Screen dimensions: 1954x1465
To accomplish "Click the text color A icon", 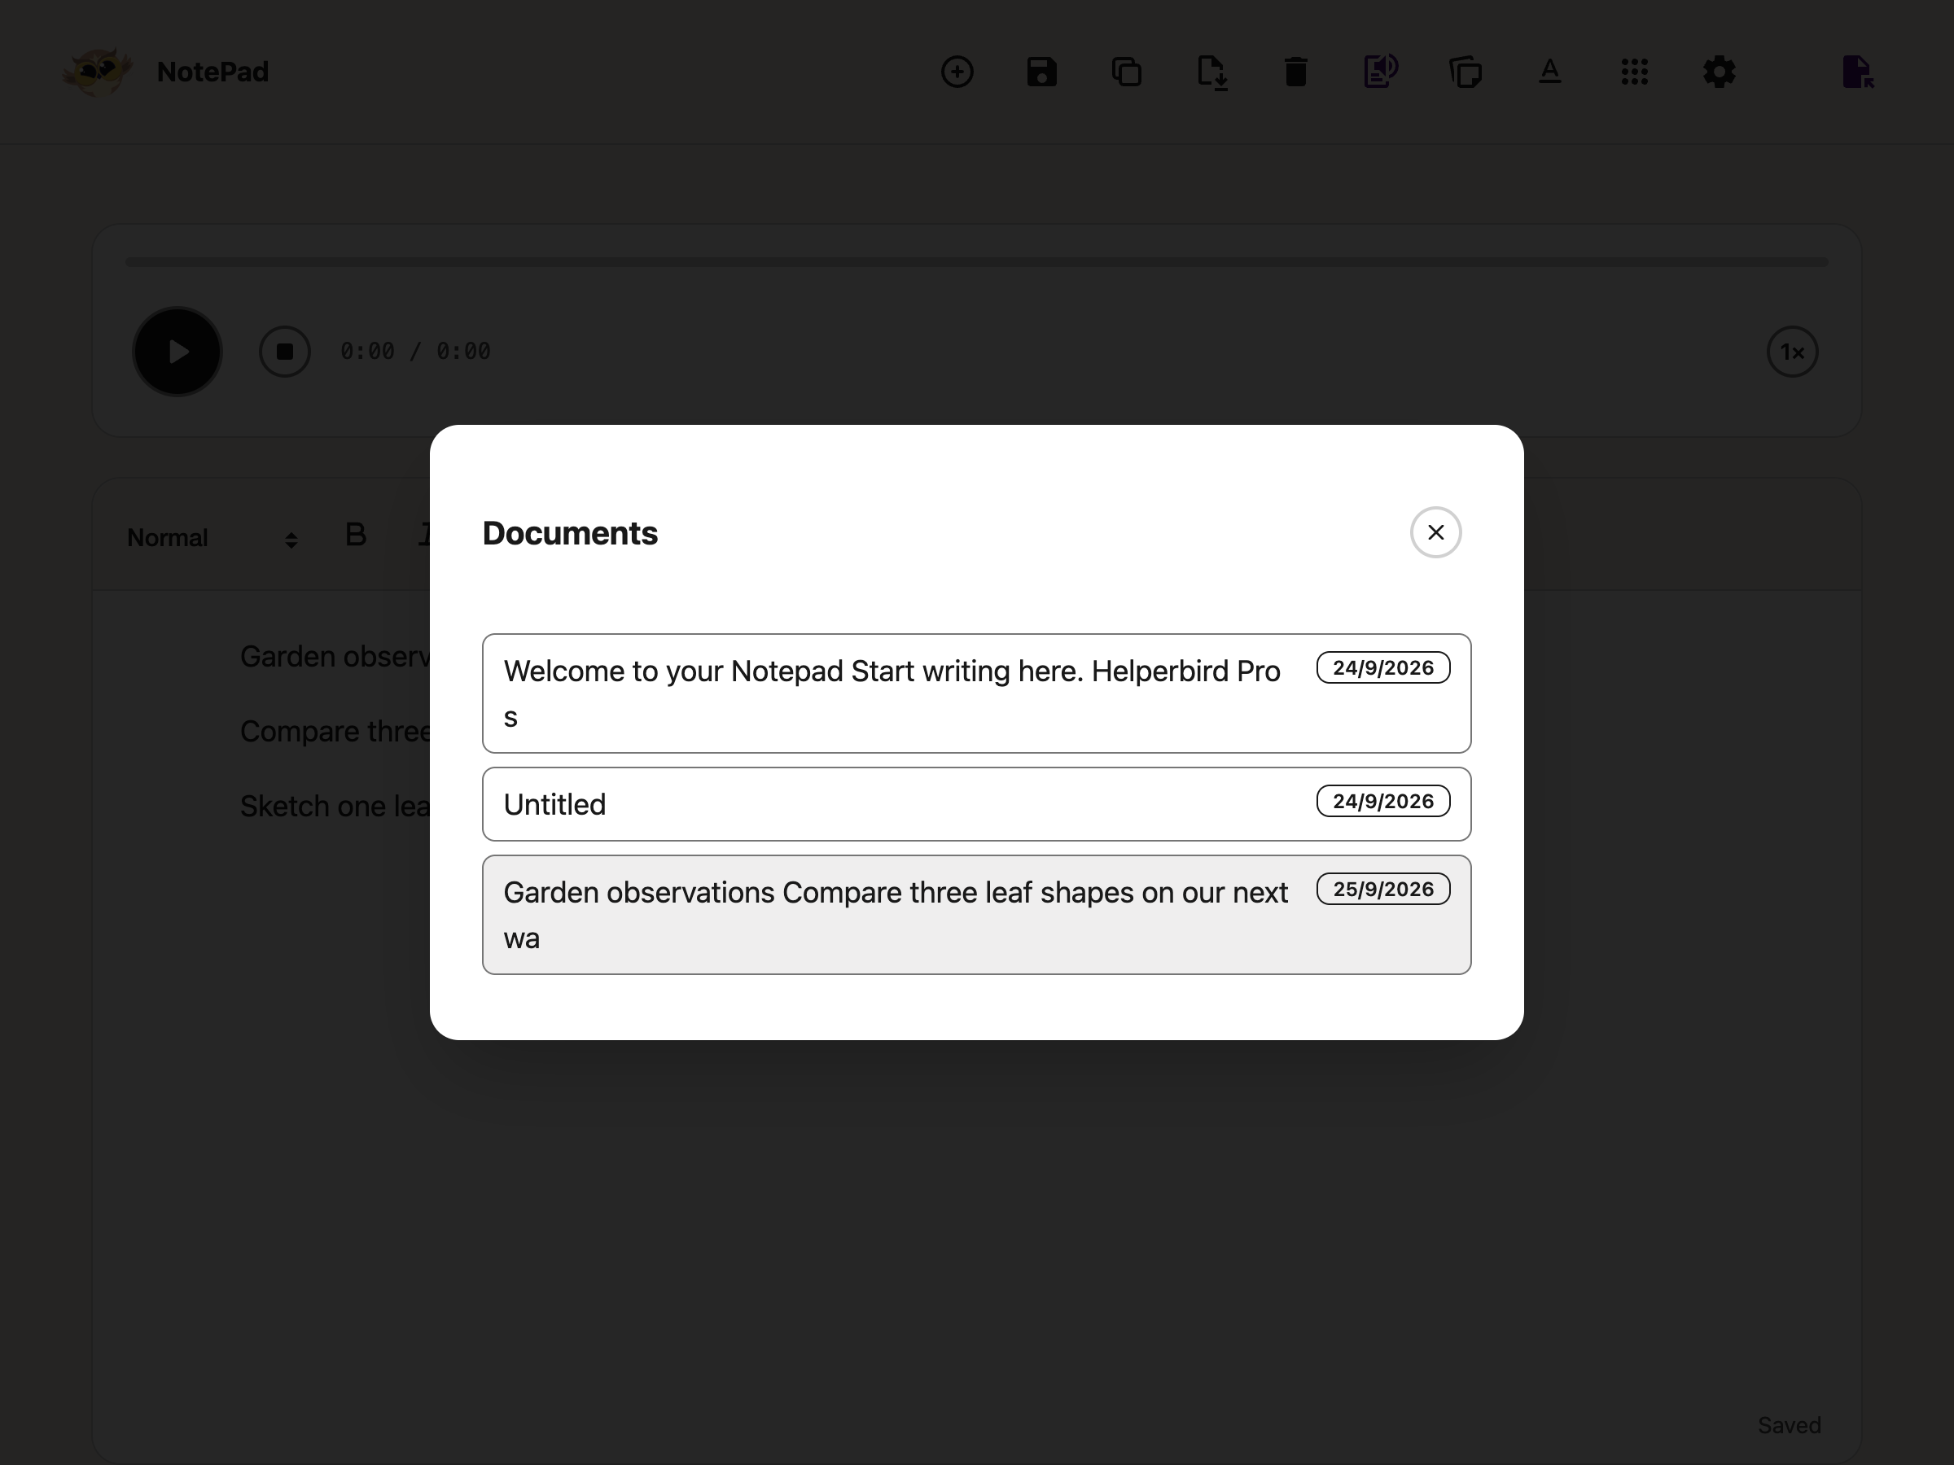I will click(1549, 72).
